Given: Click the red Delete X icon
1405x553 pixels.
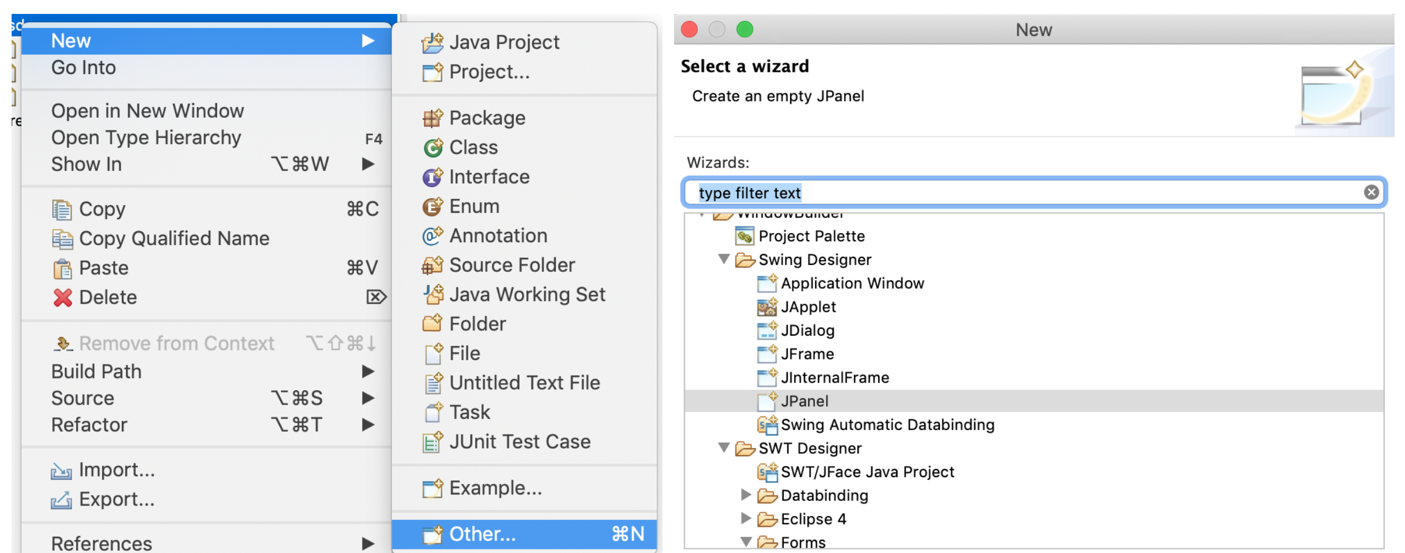Looking at the screenshot, I should pyautogui.click(x=62, y=297).
